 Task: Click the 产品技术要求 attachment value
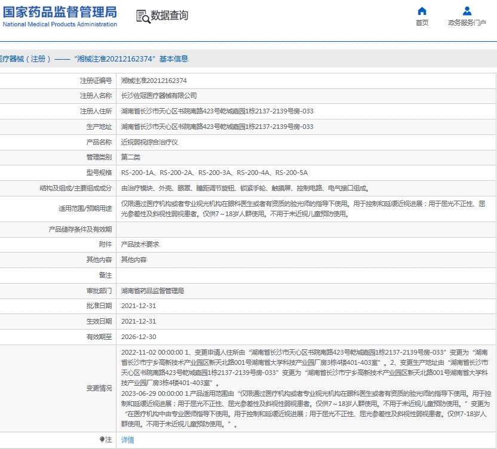point(140,244)
